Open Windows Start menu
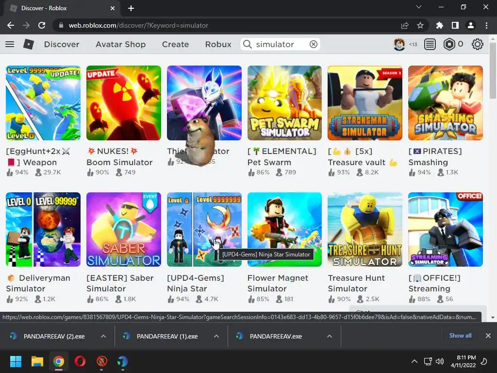This screenshot has height=373, width=497. click(16, 361)
